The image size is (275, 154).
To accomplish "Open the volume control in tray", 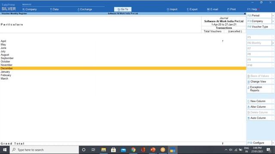I will 231,150.
